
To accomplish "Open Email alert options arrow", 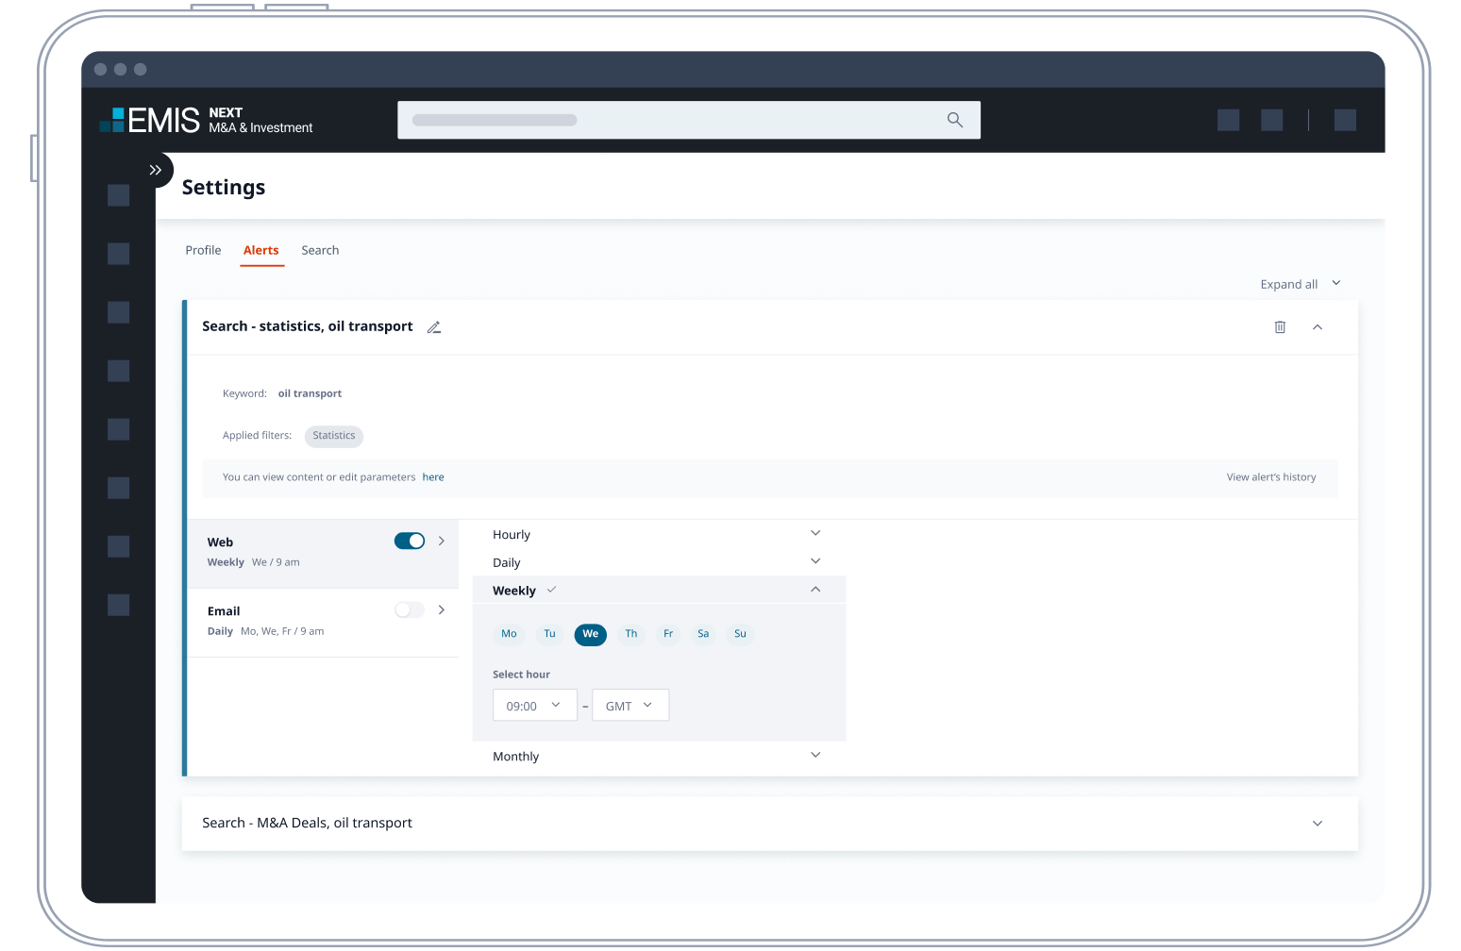I will (441, 610).
